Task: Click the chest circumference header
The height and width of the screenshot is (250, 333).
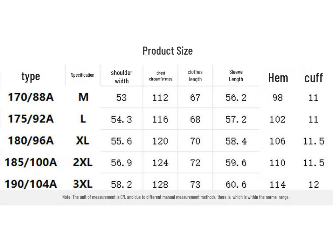Action: (x=161, y=76)
